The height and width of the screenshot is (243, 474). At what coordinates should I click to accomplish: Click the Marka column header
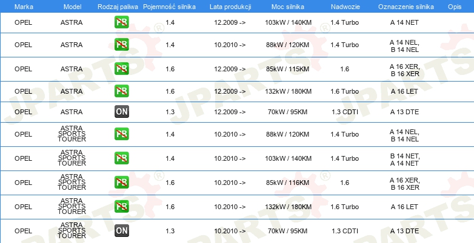[23, 5]
